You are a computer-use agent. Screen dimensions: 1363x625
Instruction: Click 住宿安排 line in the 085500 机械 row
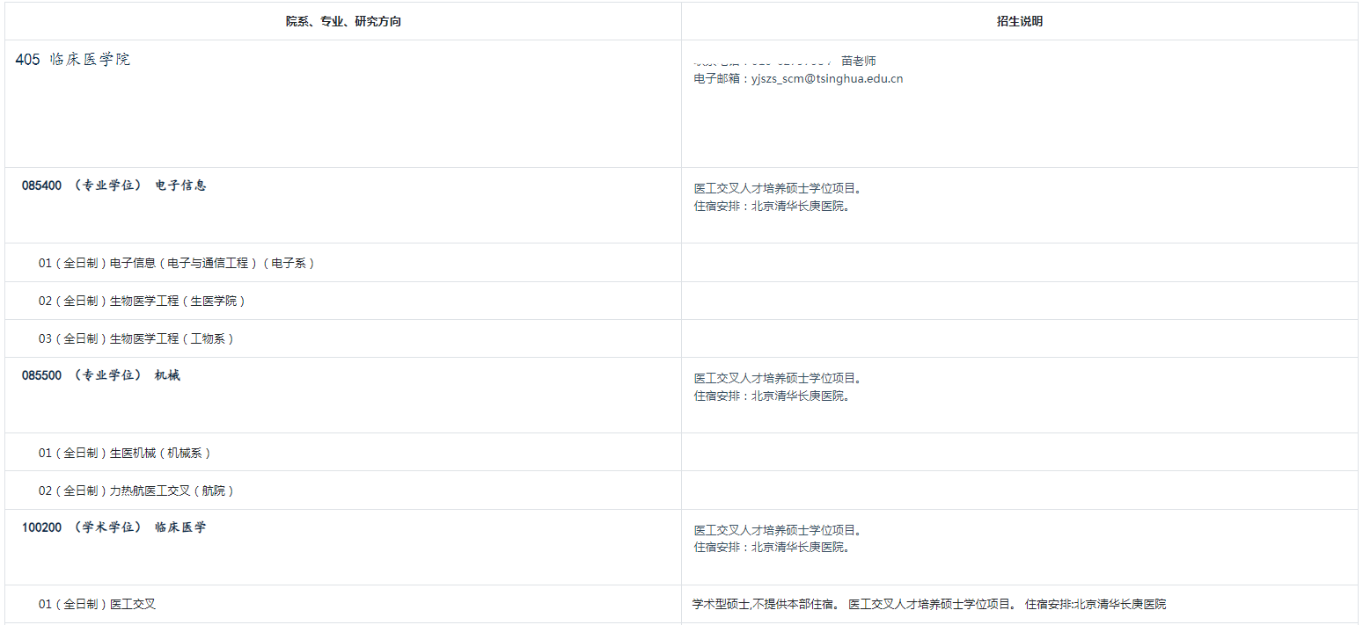tap(772, 396)
